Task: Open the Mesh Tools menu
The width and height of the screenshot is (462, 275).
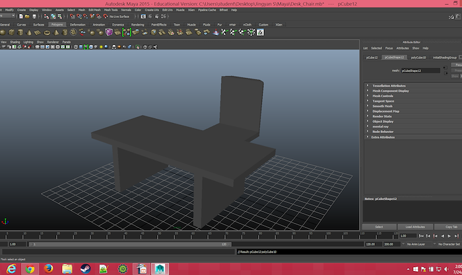Action: (x=111, y=10)
